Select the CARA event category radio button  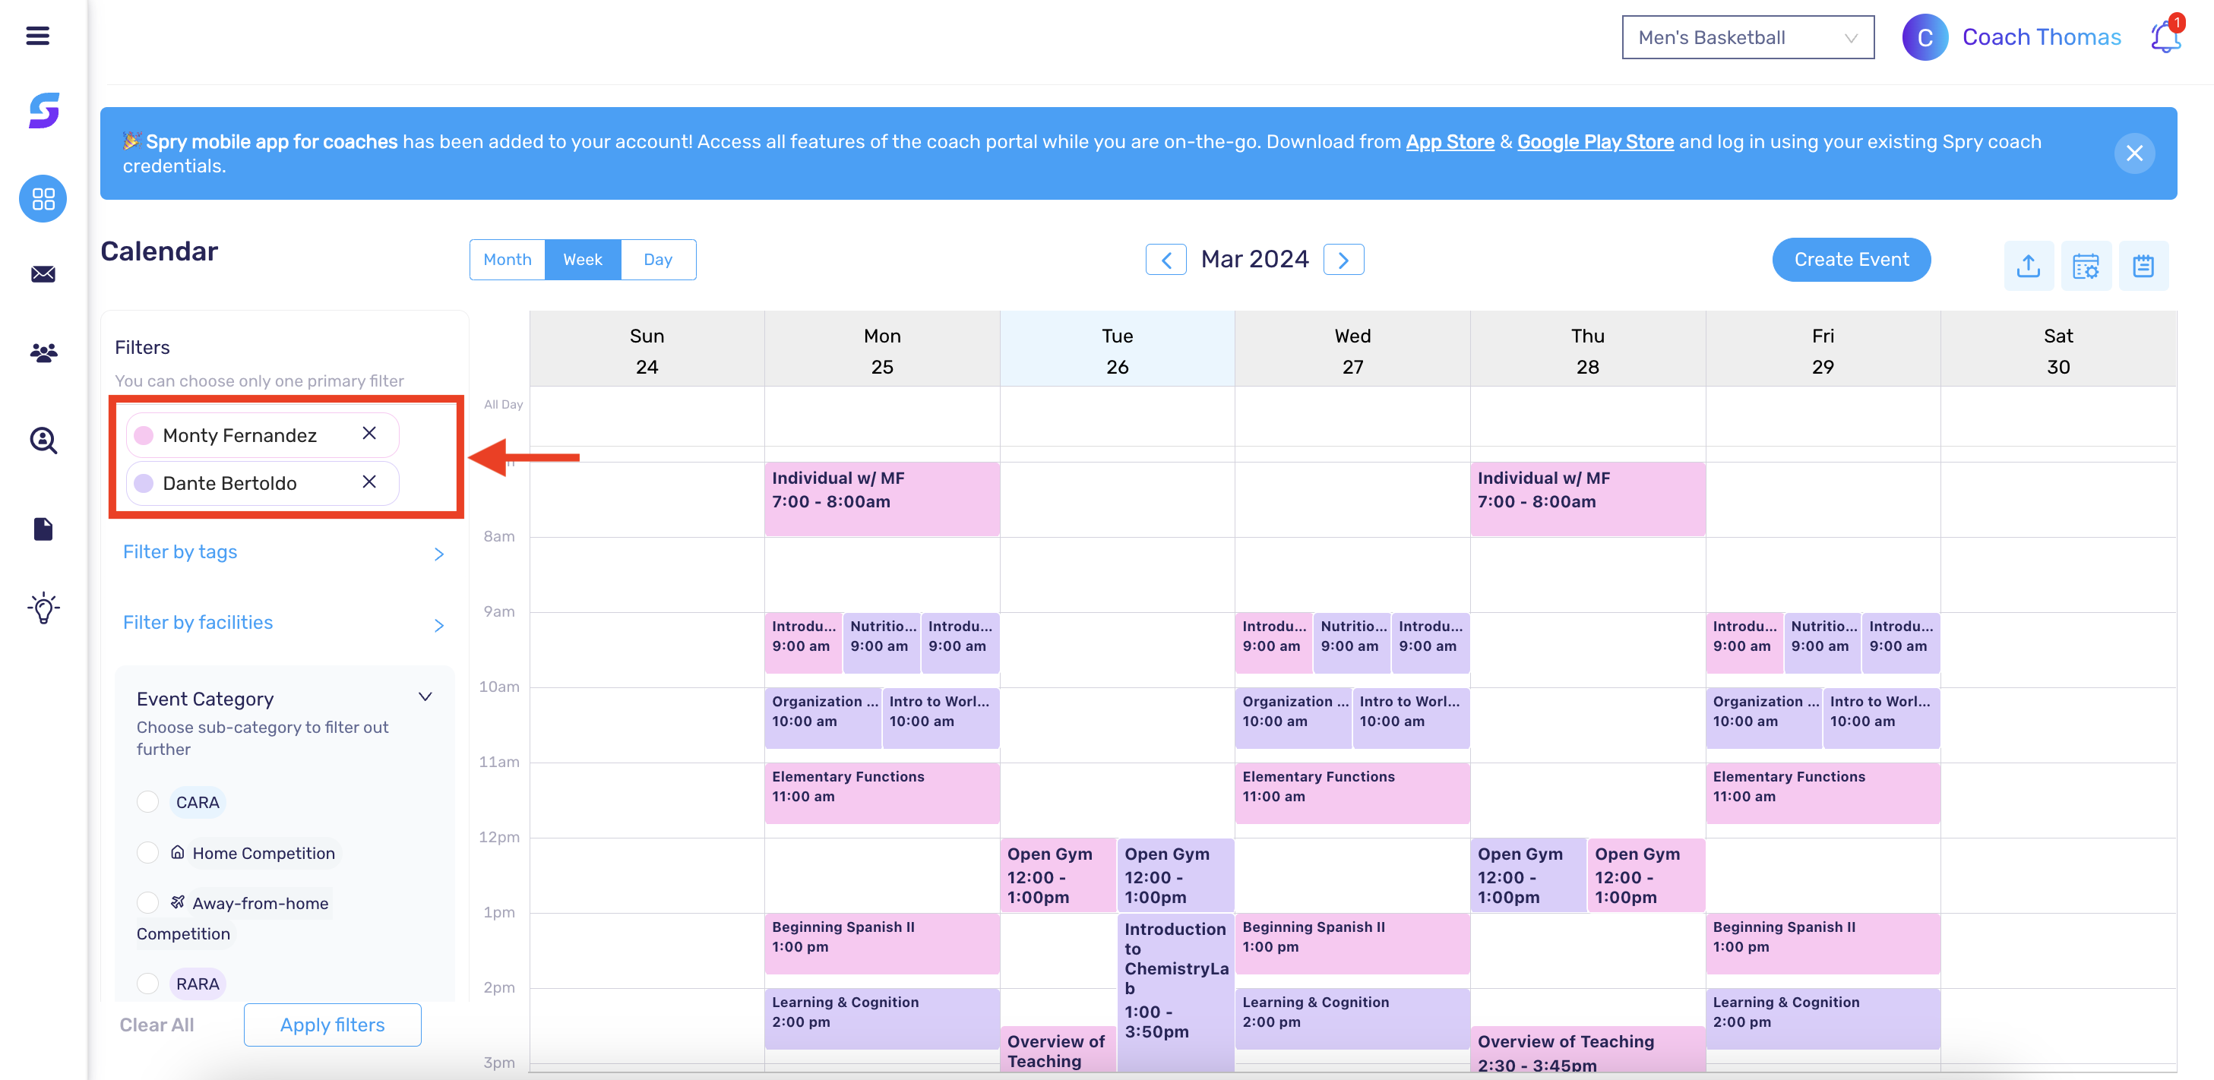[148, 801]
